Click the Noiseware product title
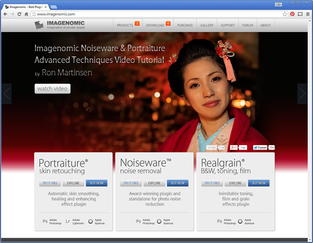The image size is (313, 243). [146, 163]
